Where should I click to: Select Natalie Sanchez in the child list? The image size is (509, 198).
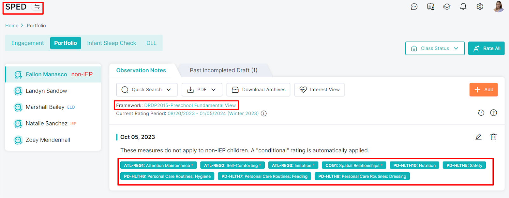point(46,124)
